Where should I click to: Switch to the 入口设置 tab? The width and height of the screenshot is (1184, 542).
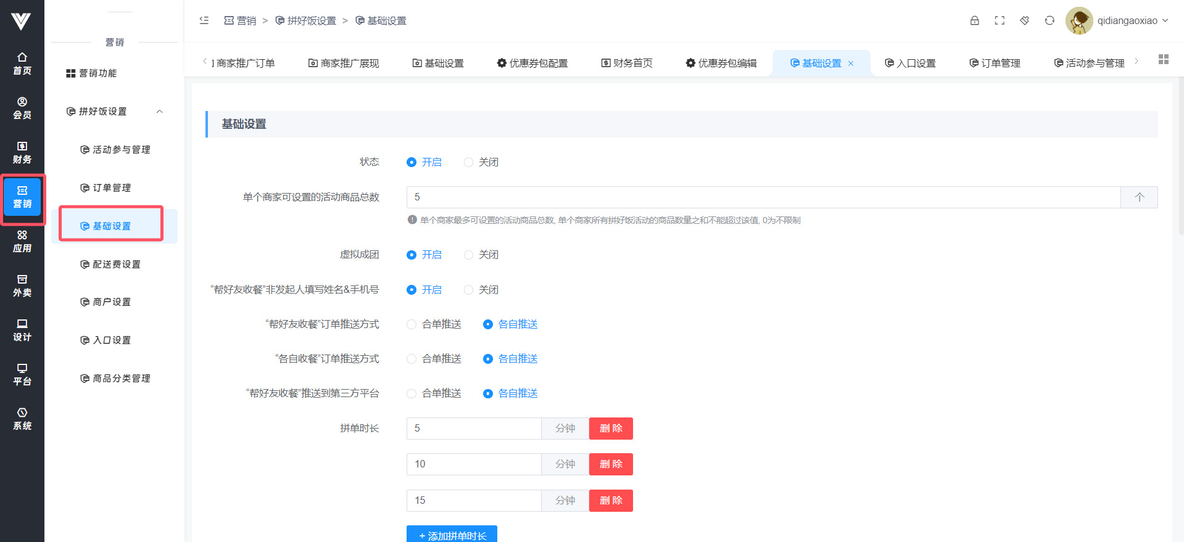910,63
